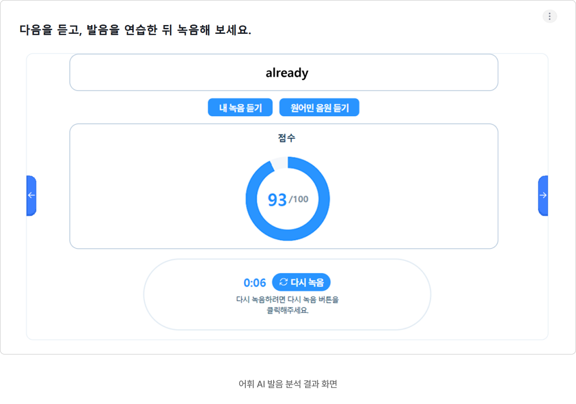Play my recording with 내 녹음 듣기
This screenshot has width=576, height=404.
[x=240, y=108]
